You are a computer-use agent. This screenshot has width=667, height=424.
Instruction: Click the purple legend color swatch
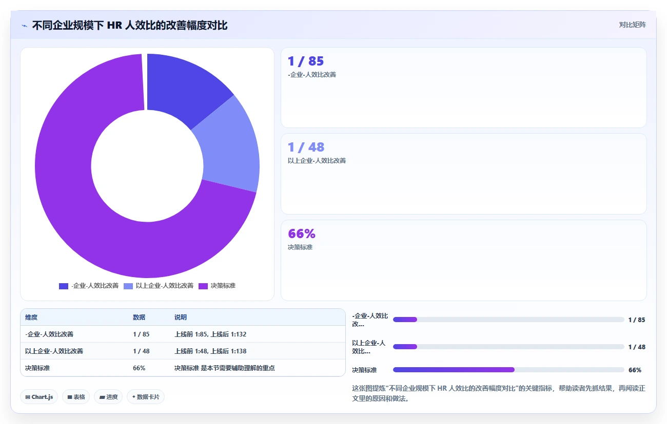click(x=203, y=286)
